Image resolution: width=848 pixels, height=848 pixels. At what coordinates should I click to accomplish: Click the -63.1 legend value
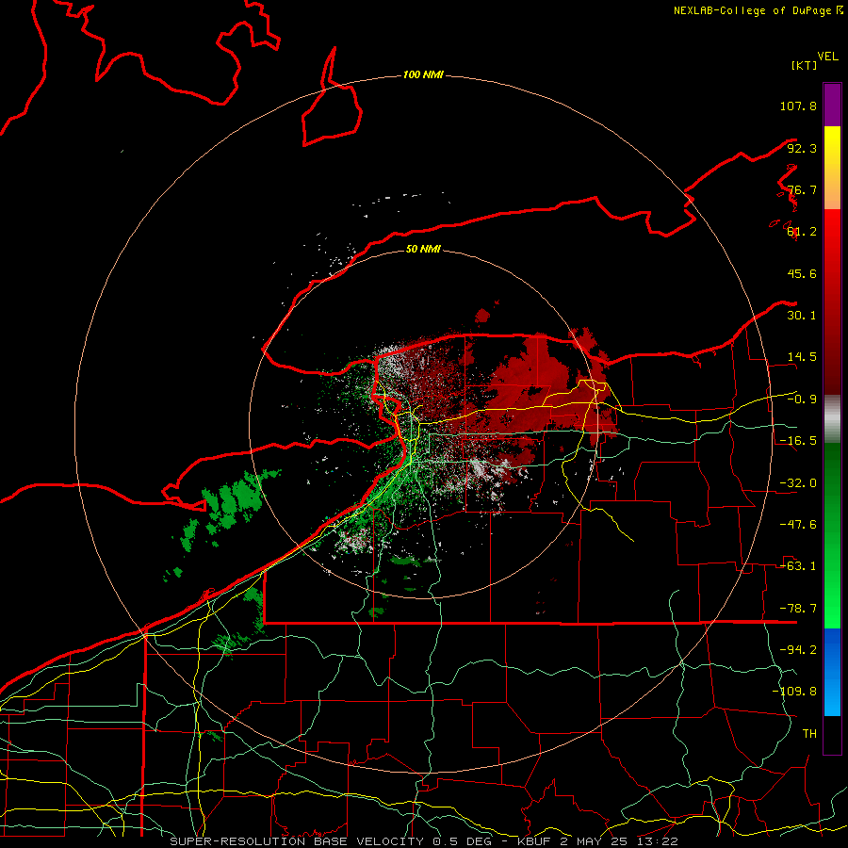click(x=798, y=566)
